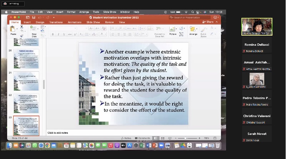
Task: Toggle bold formatting button
Action: coord(53,34)
